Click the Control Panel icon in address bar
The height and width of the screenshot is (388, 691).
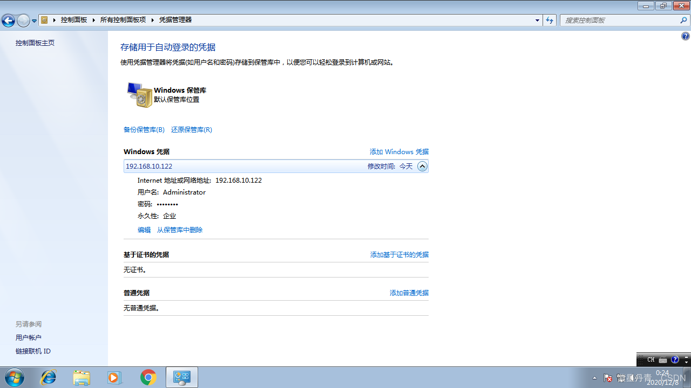point(45,20)
